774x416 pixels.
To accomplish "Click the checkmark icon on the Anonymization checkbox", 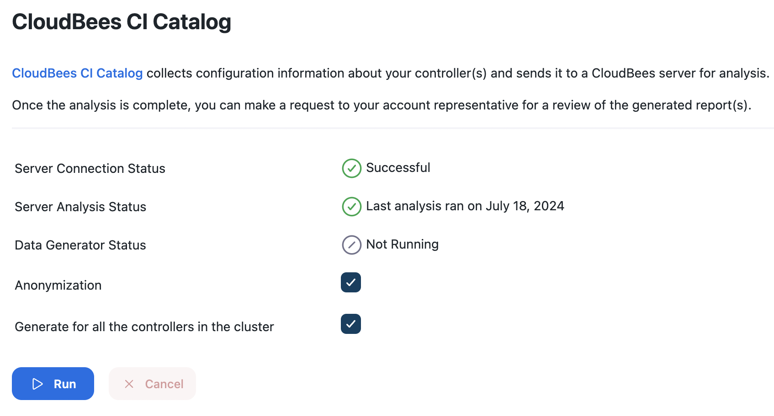I will tap(350, 283).
